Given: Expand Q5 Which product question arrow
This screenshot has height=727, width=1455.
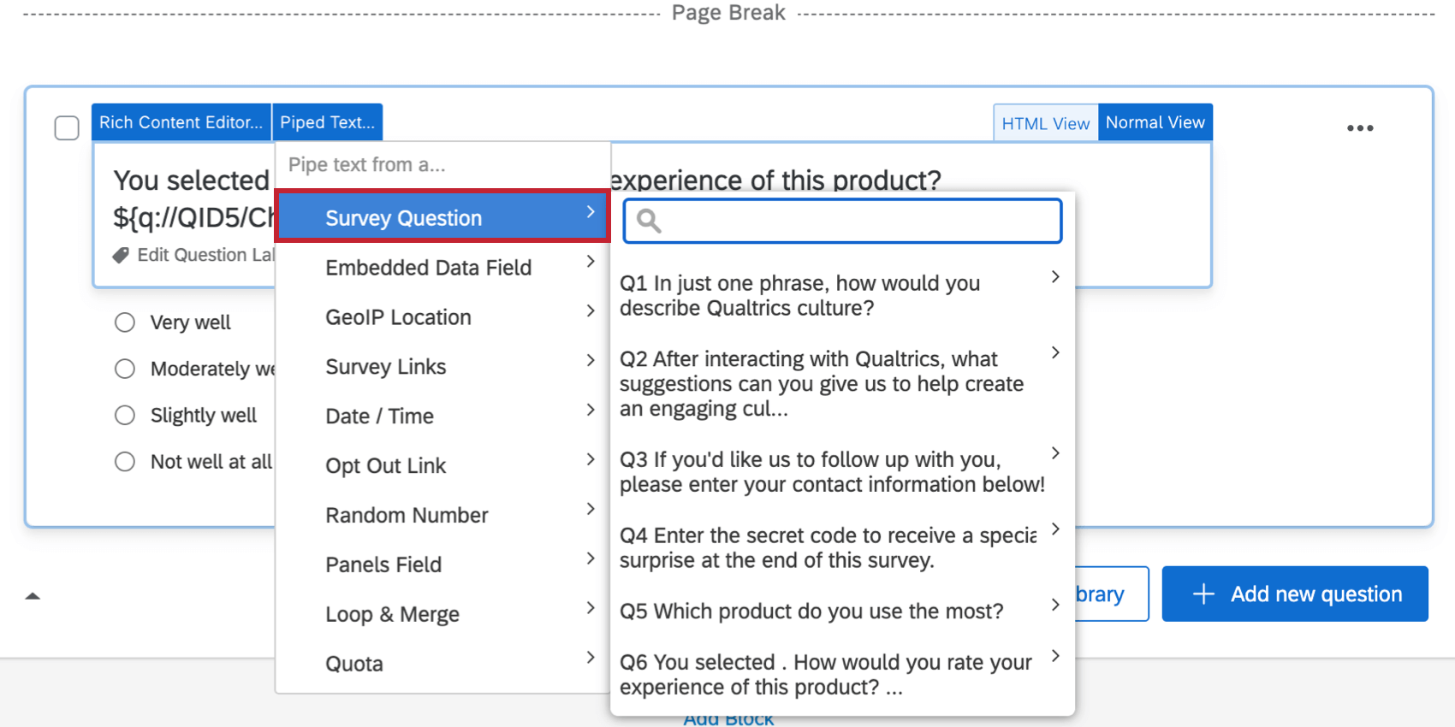Looking at the screenshot, I should (x=1055, y=605).
